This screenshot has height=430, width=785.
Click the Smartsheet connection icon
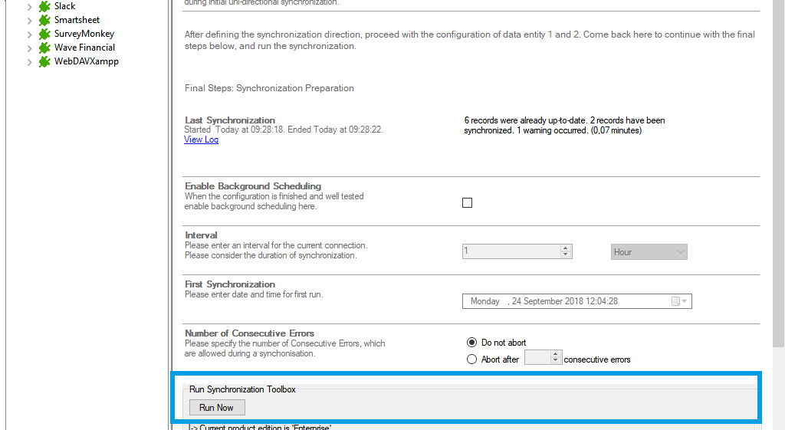click(44, 20)
